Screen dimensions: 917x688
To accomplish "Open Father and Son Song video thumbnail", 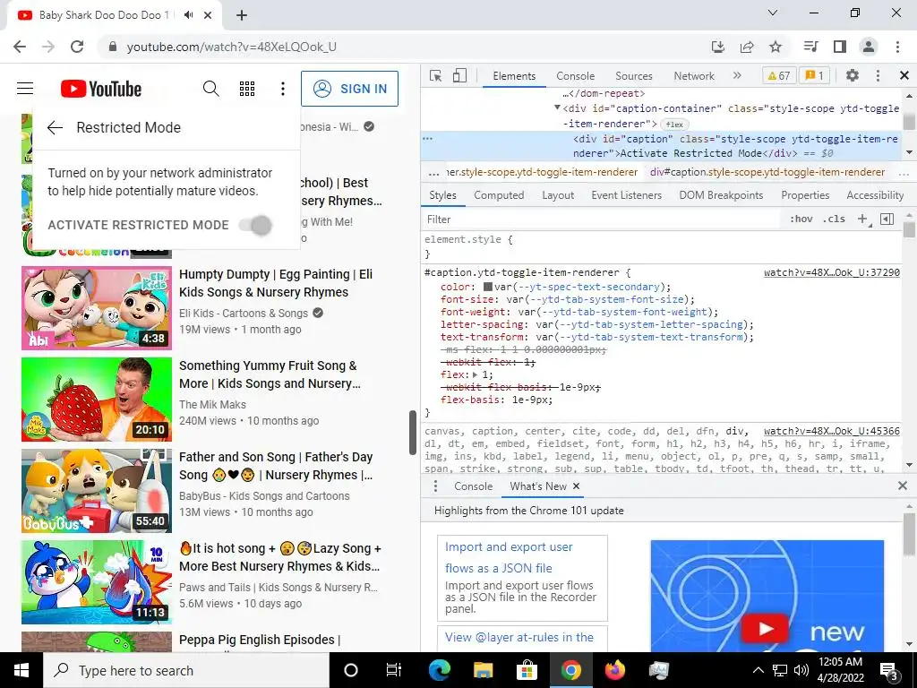I will 97,491.
